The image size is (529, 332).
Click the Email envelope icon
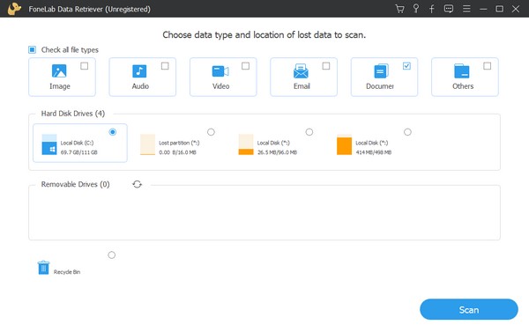pyautogui.click(x=301, y=71)
